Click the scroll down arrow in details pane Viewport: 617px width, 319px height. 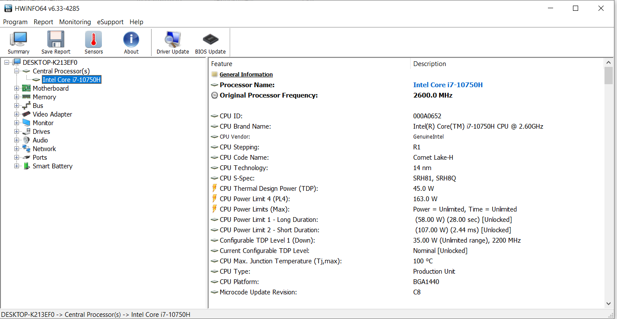(x=608, y=303)
